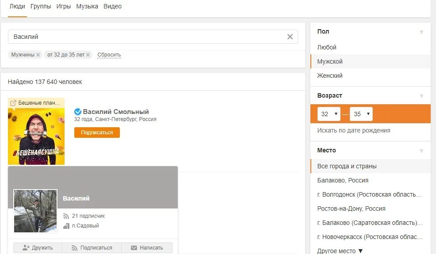436x254 pixels.
Task: Click the verified badge next to Василий Смольный
Action: 78,112
